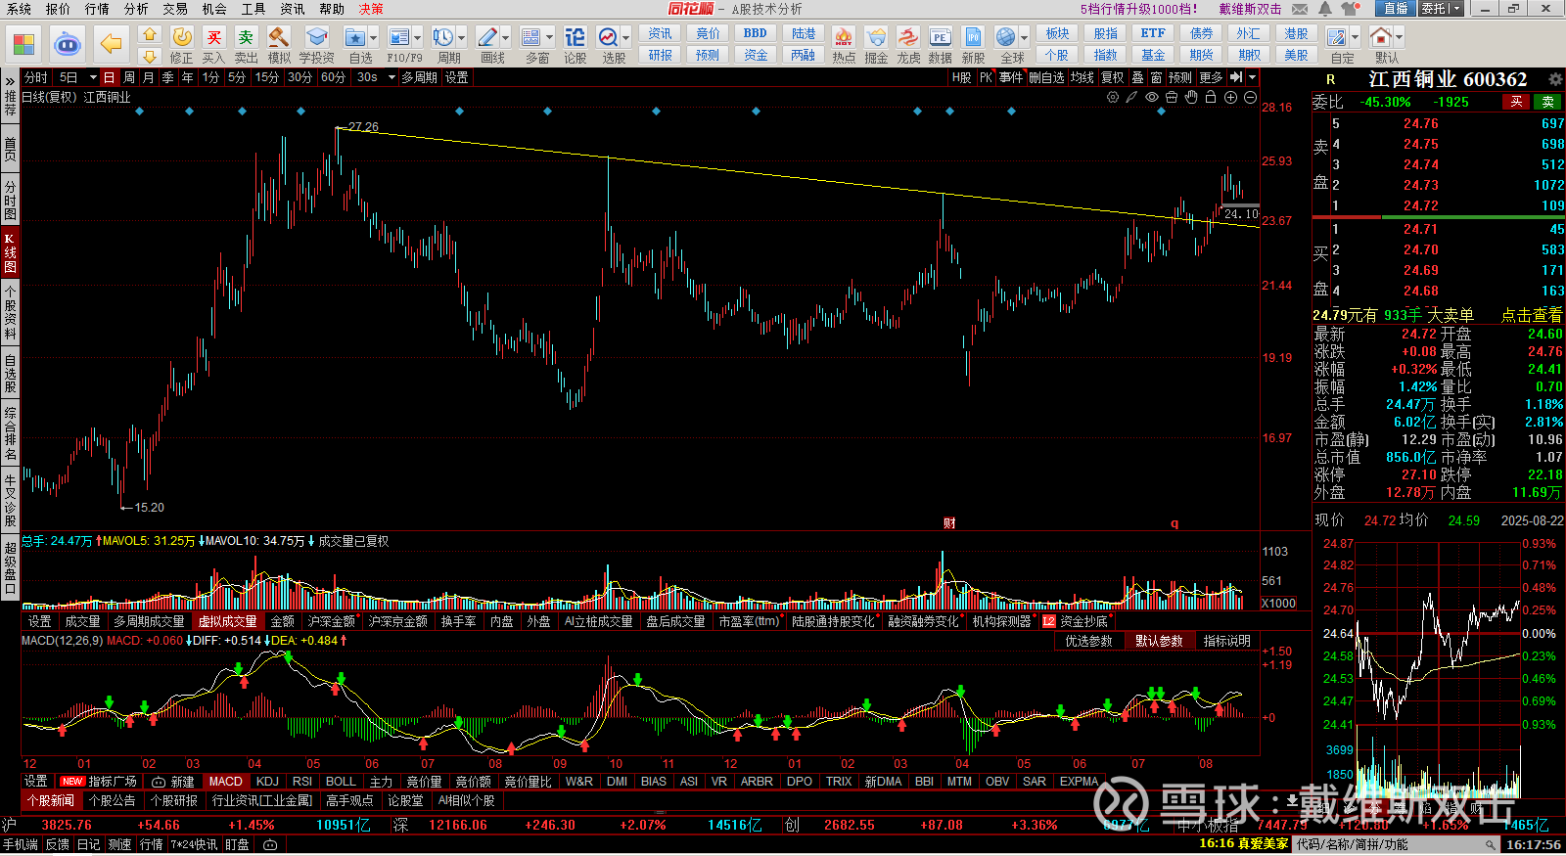Toggle the chart lock icon

click(1211, 97)
